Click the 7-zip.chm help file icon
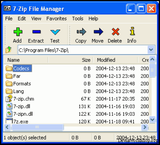Viewport: 160px width, 145px height. tap(9, 99)
